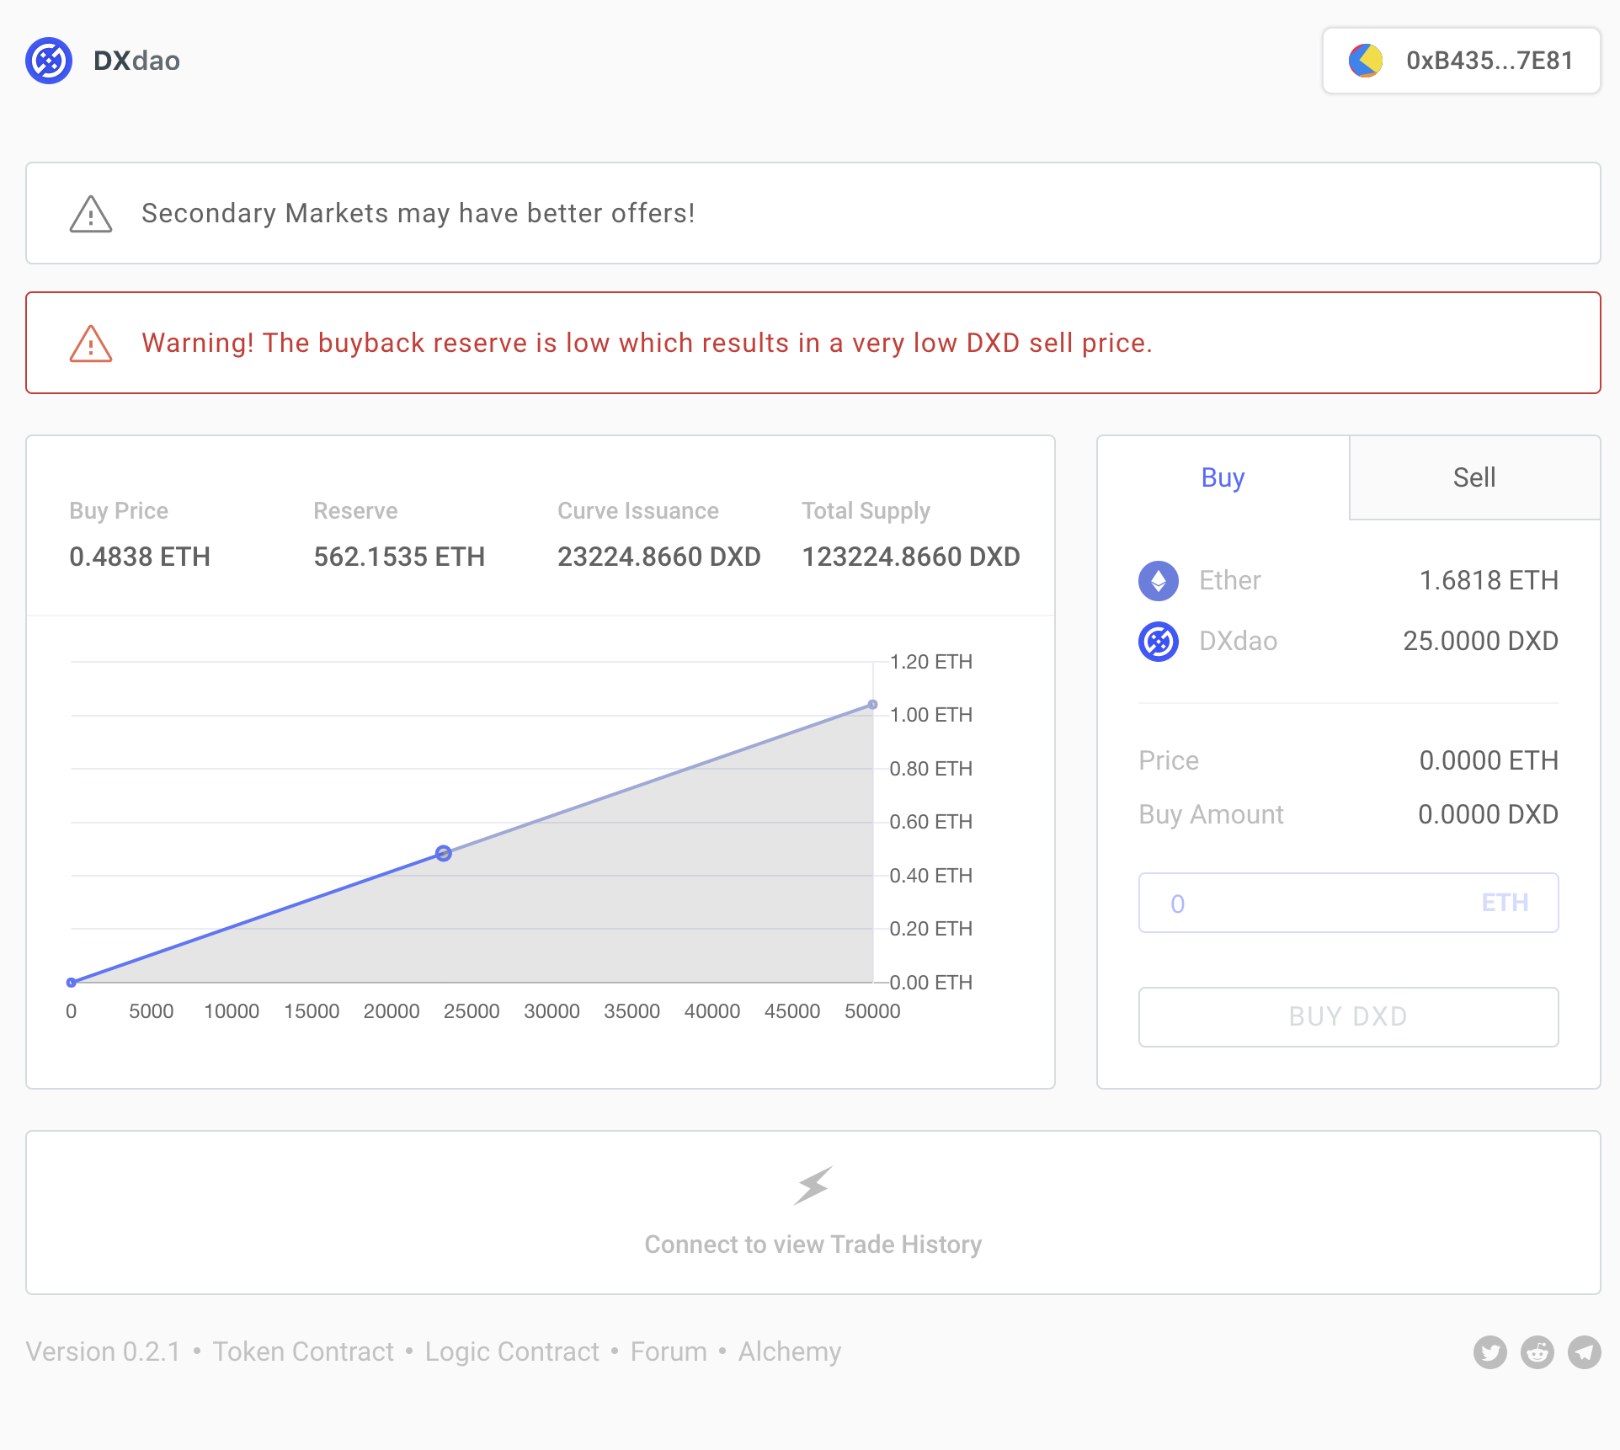Open the Telegram social link
The height and width of the screenshot is (1450, 1620).
coord(1584,1352)
